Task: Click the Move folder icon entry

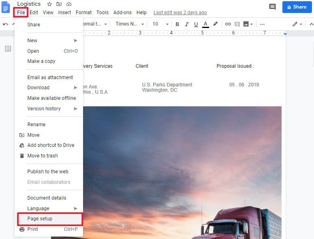Action: coord(21,135)
